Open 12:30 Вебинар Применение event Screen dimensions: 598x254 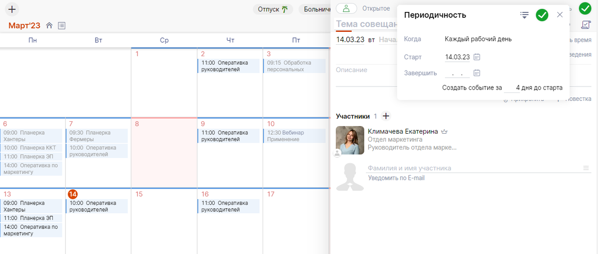295,136
